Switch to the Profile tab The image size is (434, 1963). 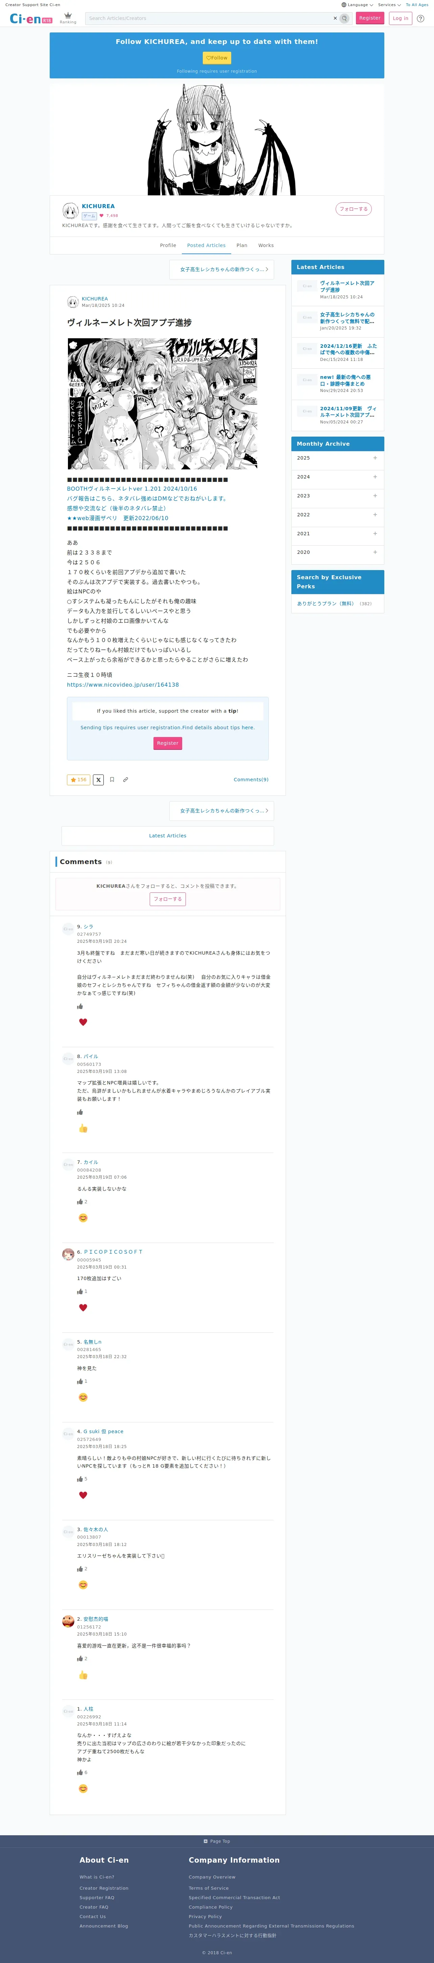[x=168, y=245]
